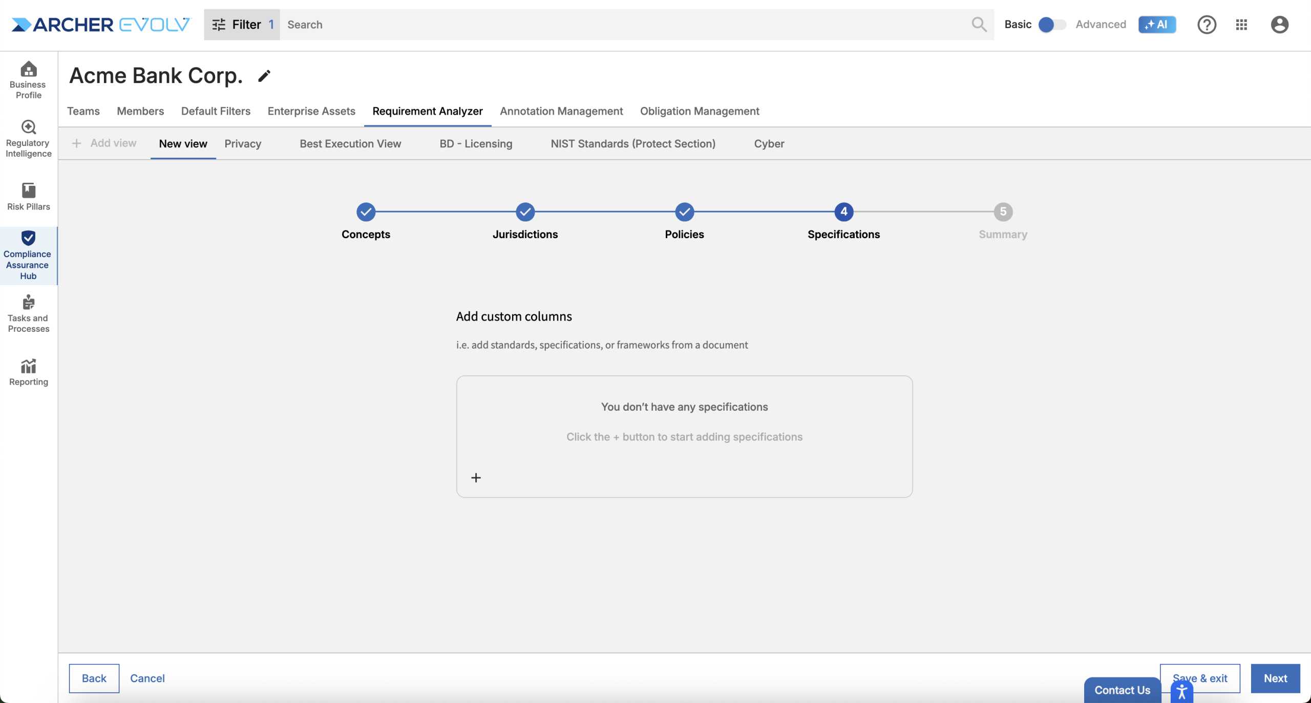Open the apps grid menu

(x=1241, y=25)
